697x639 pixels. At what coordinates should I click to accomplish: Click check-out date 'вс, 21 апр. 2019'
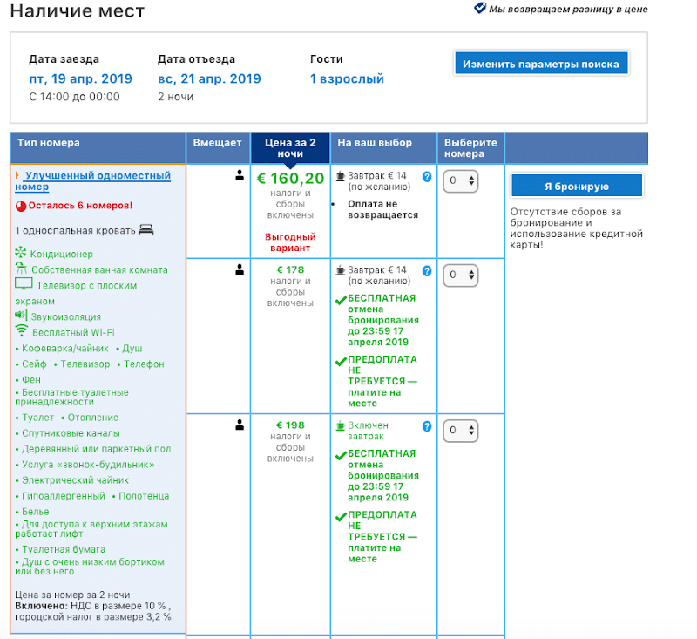[209, 78]
